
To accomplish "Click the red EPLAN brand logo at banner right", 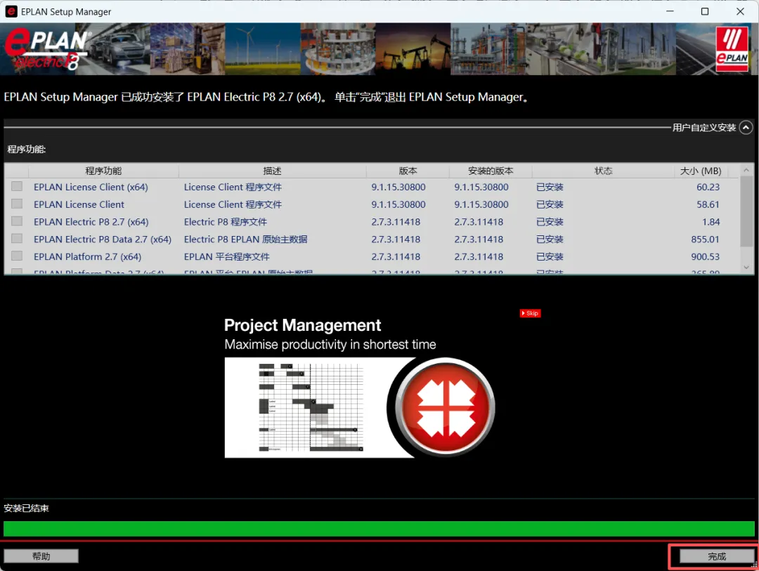I will pyautogui.click(x=732, y=49).
